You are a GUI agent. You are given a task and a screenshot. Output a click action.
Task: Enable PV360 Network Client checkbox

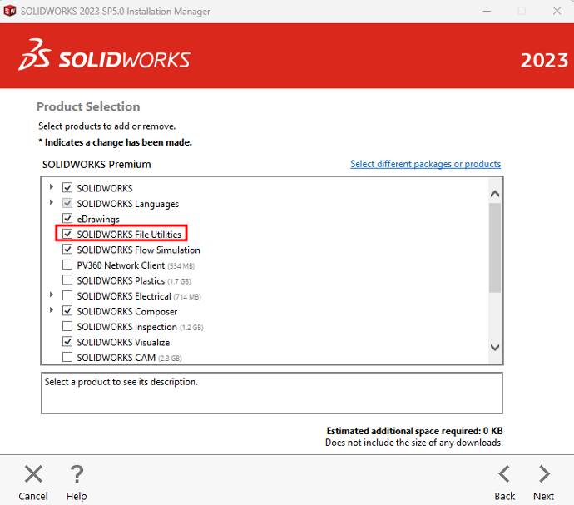(68, 265)
